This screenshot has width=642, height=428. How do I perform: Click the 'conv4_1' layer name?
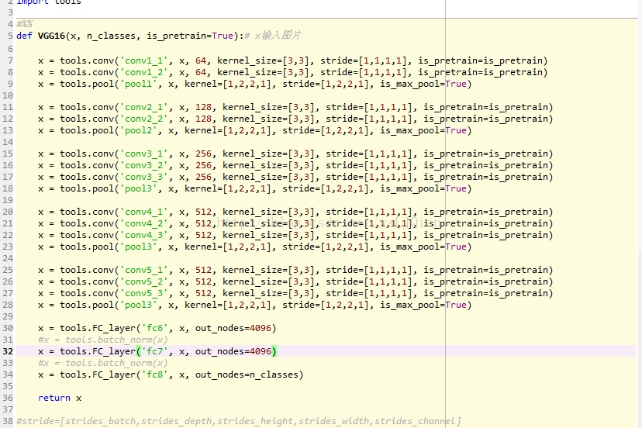143,212
